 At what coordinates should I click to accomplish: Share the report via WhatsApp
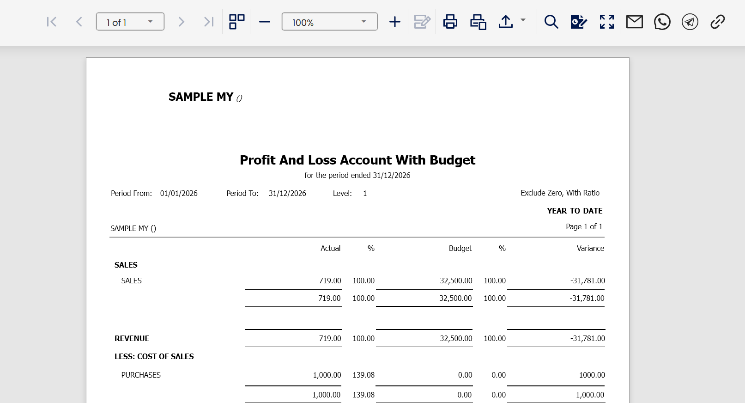pos(662,22)
